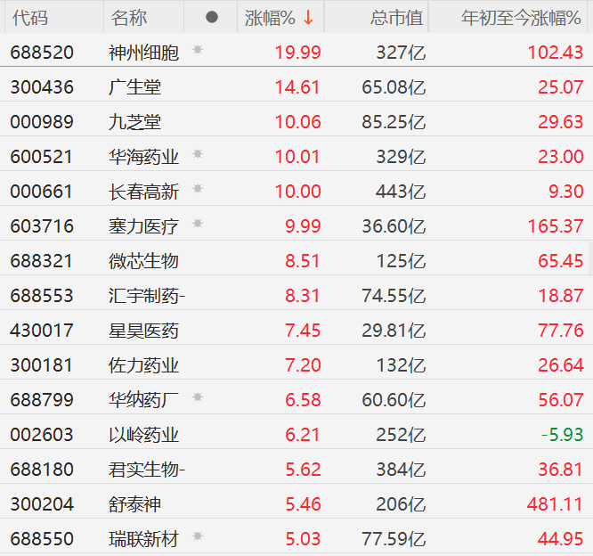
Task: Click the 代码 column header
Action: tap(30, 18)
